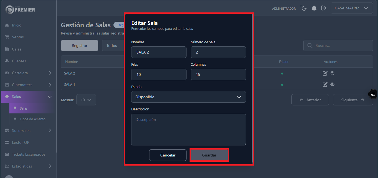The height and width of the screenshot is (178, 378).
Task: Open Lector QR from the sidebar
Action: coord(20,142)
